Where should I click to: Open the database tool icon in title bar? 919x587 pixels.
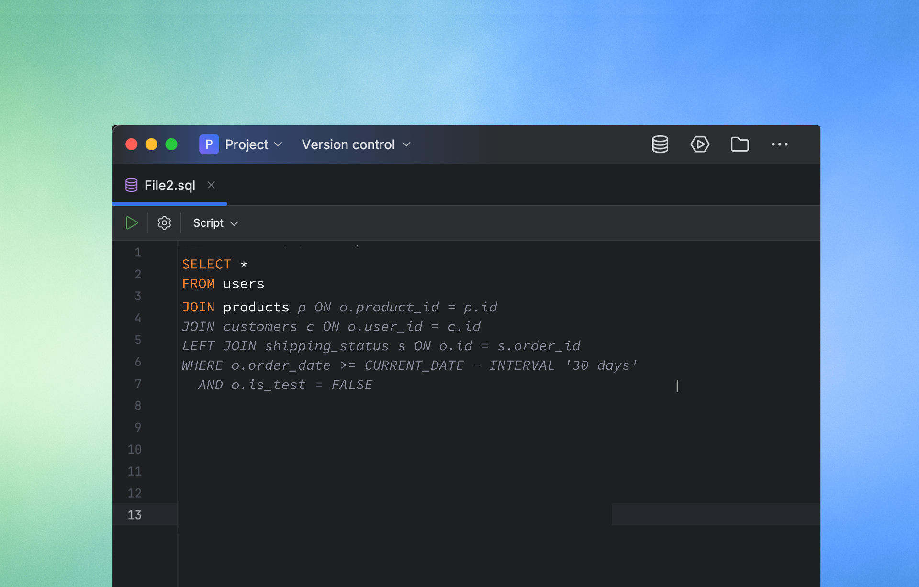pos(660,144)
